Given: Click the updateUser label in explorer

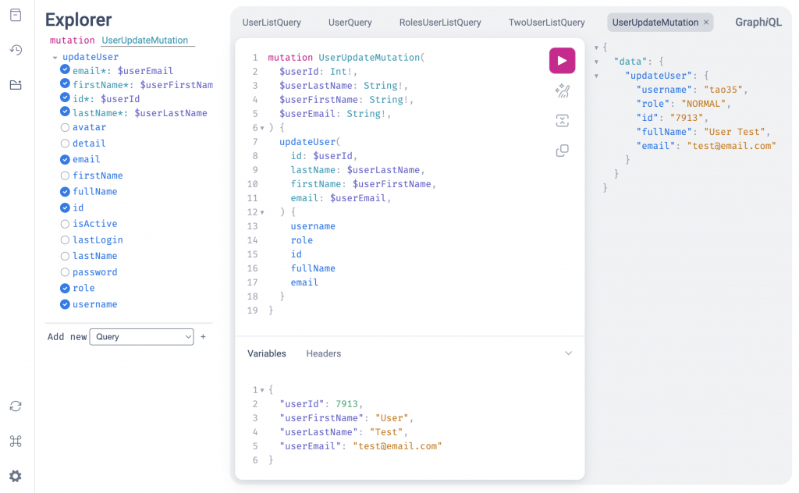Looking at the screenshot, I should 91,57.
